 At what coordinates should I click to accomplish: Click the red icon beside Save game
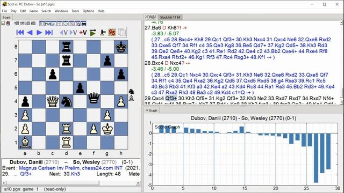pos(8,24)
